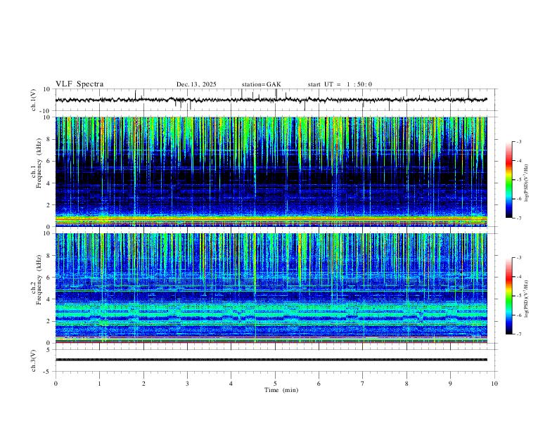This screenshot has width=557, height=430.
Task: Click the "5" tick on ch.3(V) axis
Action: click(x=49, y=349)
